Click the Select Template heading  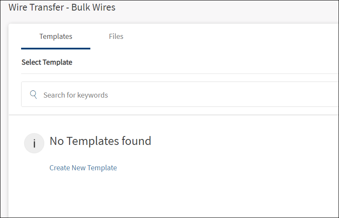[47, 62]
